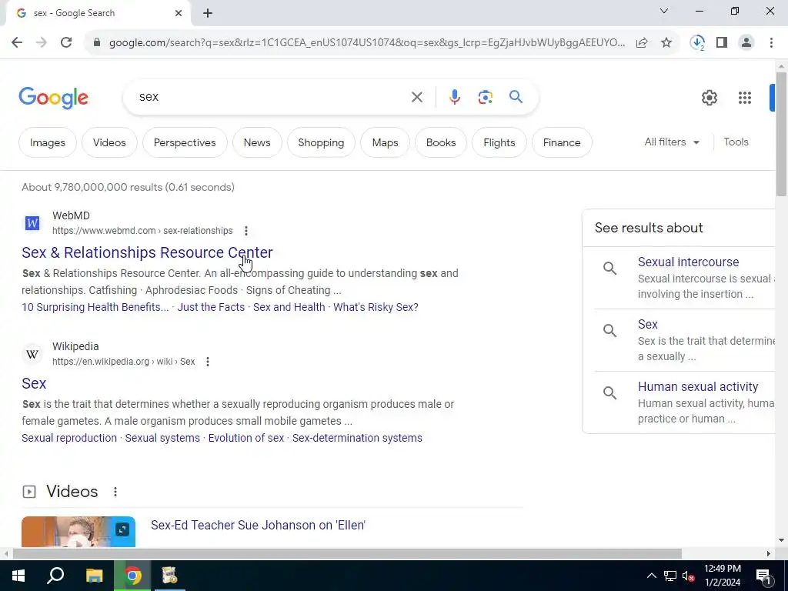Open Evolution of sex sitelink
Screen dimensions: 788x591
point(246,438)
